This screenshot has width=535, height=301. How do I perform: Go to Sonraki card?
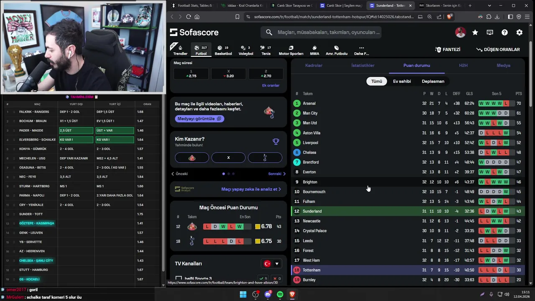coord(277,174)
